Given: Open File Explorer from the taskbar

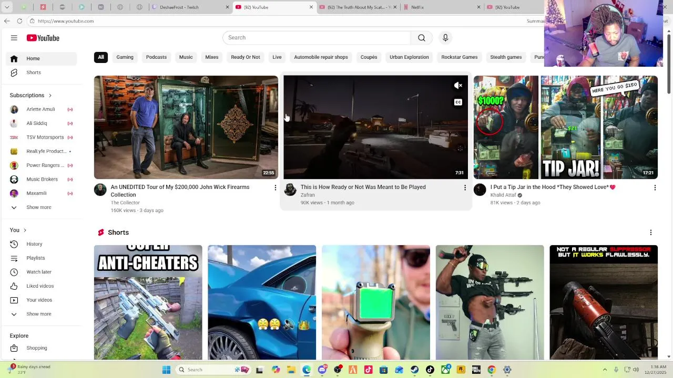Looking at the screenshot, I should tap(291, 370).
